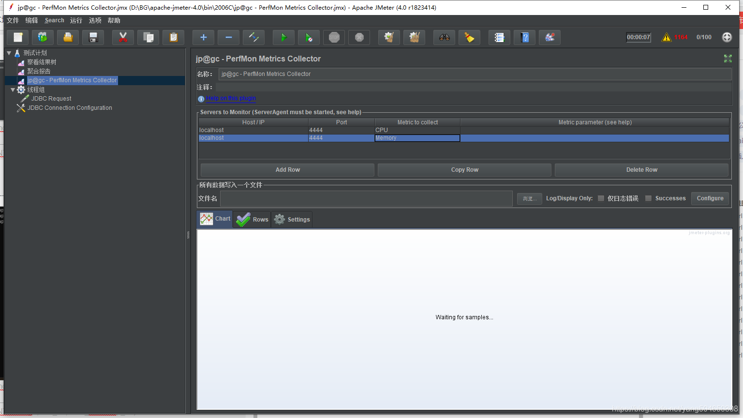Paste element using clipboard icon
The height and width of the screenshot is (418, 743).
pos(174,37)
